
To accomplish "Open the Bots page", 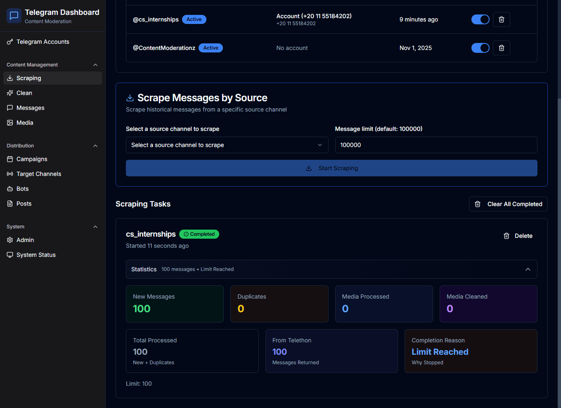I will coord(52,189).
